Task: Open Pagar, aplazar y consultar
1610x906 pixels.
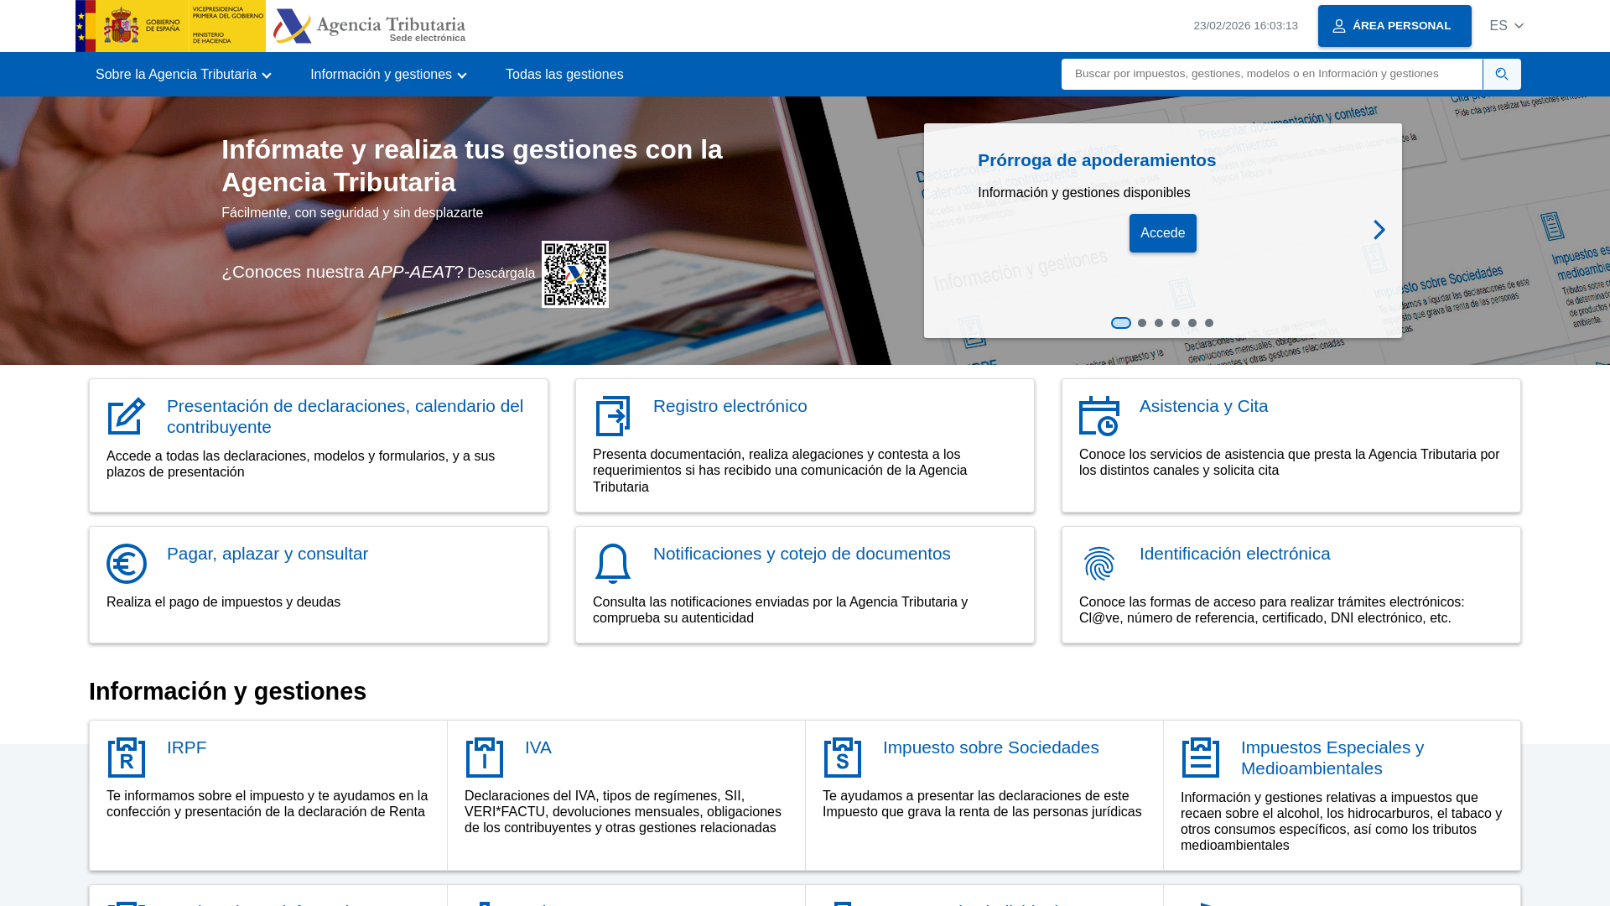Action: point(267,554)
